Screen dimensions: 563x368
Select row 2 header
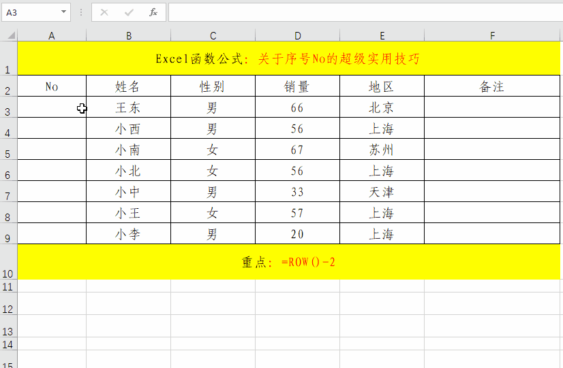[x=8, y=86]
